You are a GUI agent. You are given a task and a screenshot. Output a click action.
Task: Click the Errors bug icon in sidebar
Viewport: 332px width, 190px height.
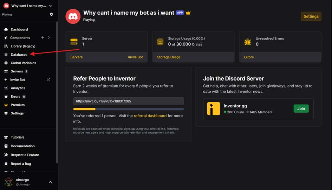[x=6, y=97]
